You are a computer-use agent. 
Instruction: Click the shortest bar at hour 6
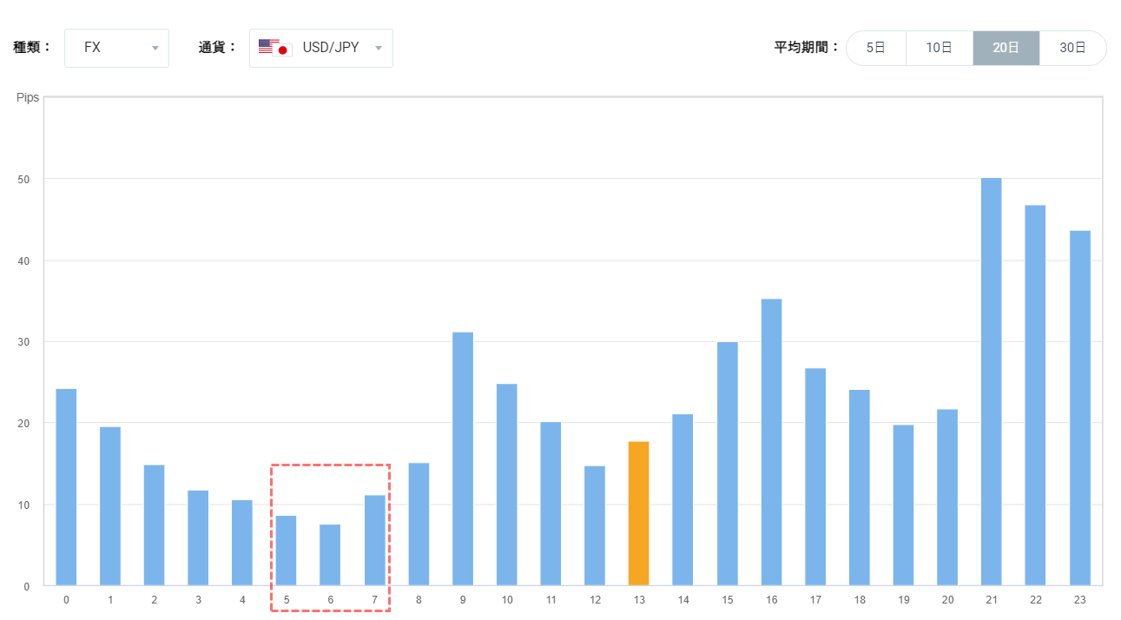[x=330, y=555]
